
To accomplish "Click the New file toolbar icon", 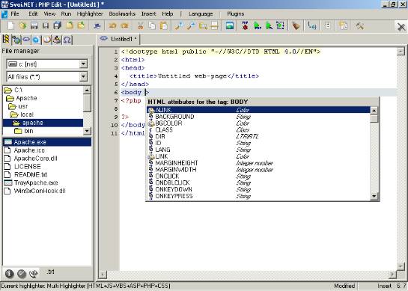I will (10, 25).
